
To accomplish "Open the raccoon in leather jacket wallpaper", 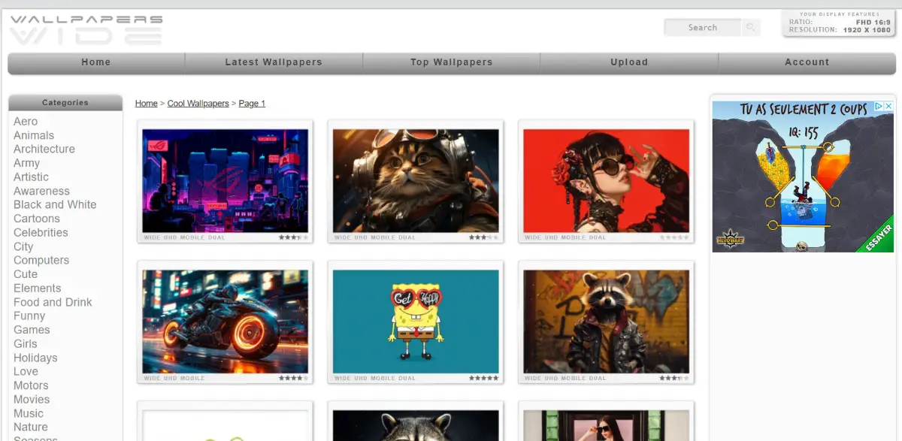I will (607, 322).
